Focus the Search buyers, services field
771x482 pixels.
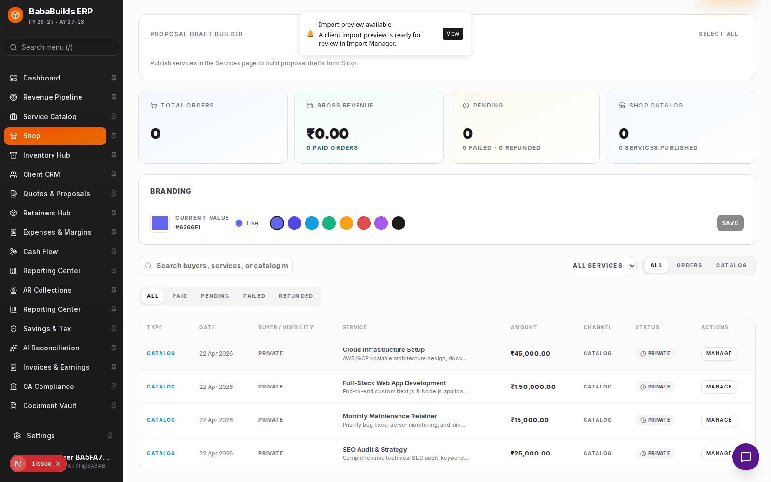pos(216,266)
